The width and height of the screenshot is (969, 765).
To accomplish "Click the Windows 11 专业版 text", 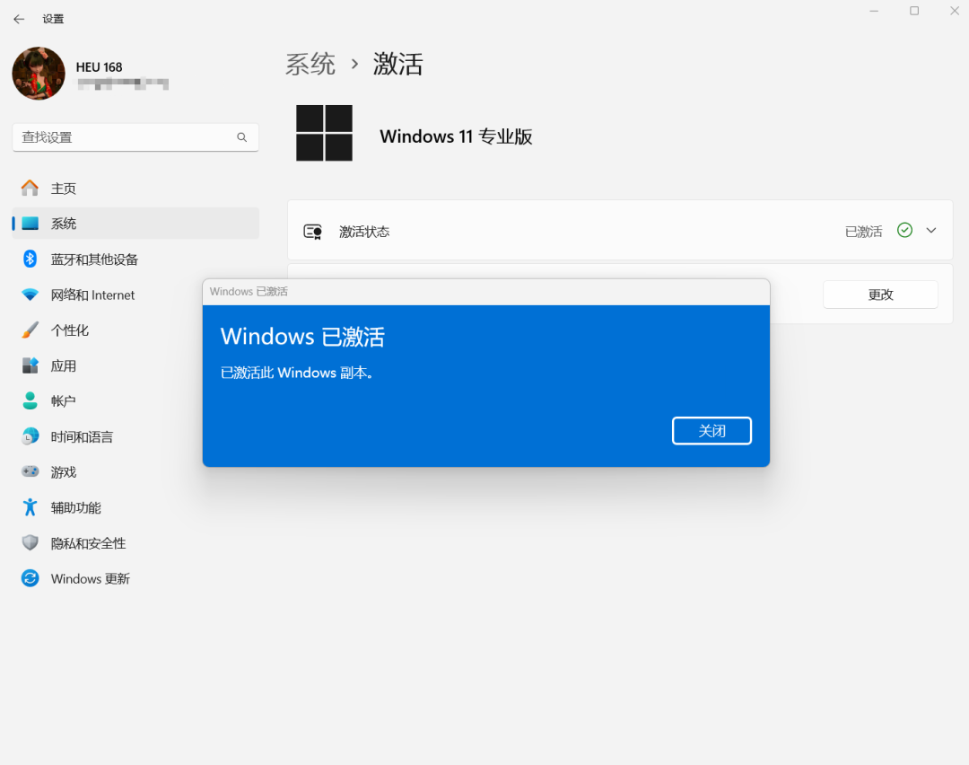I will click(x=456, y=136).
